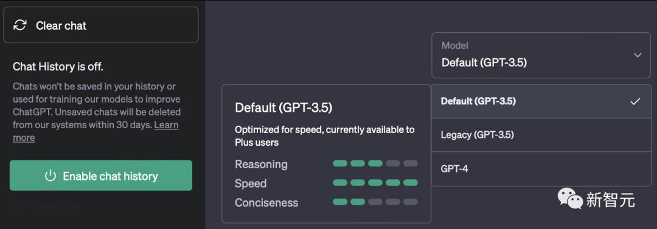Click the power icon on Enable chat history

[50, 176]
